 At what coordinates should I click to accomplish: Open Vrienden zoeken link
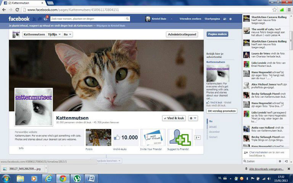(190, 19)
